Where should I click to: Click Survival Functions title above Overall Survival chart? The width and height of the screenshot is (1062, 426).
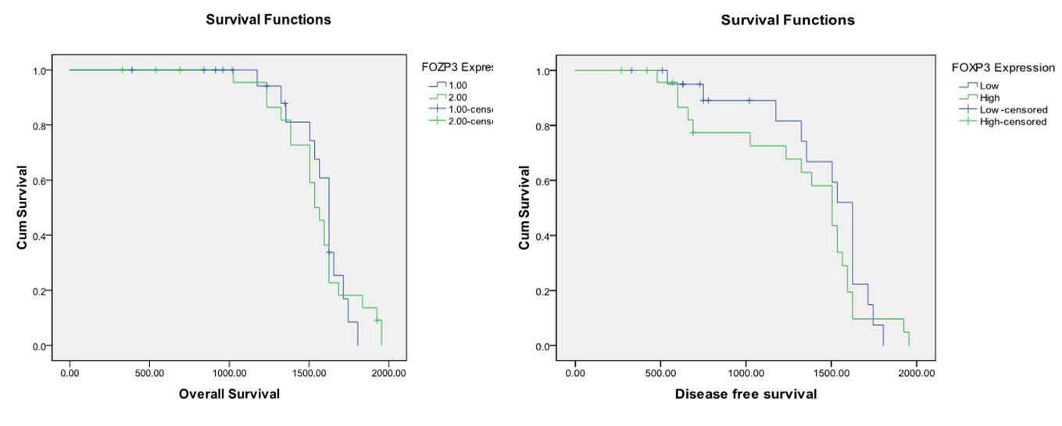coord(268,20)
